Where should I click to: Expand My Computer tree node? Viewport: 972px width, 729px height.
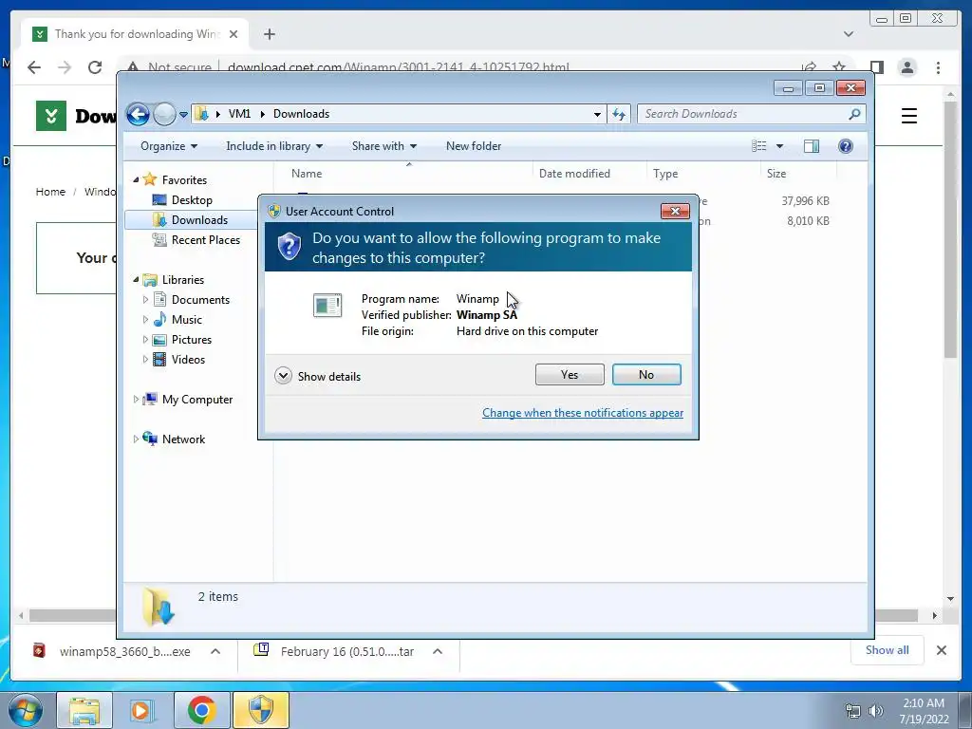point(136,400)
